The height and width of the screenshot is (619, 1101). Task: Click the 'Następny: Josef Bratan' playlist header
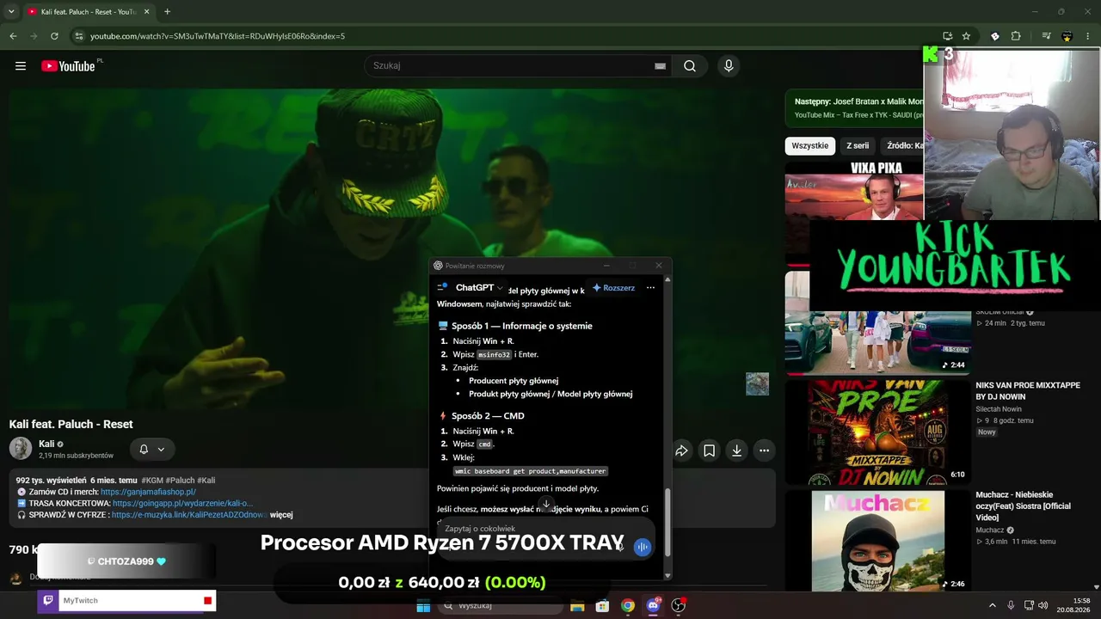click(x=858, y=101)
